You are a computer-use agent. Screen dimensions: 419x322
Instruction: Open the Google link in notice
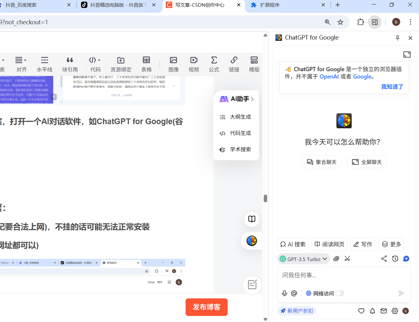click(x=362, y=77)
